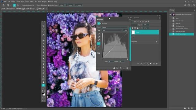Select the Zoom tool in toolbar
Viewport: 196px width, 110px height.
(x=43, y=85)
